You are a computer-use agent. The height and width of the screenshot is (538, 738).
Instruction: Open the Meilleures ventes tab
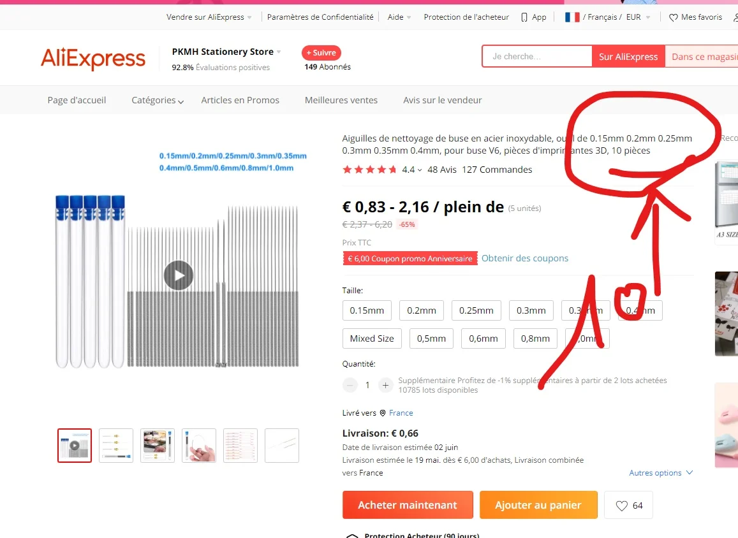[341, 100]
